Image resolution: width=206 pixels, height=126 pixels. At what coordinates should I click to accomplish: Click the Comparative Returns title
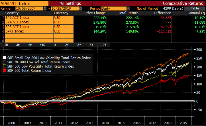(x=183, y=3)
